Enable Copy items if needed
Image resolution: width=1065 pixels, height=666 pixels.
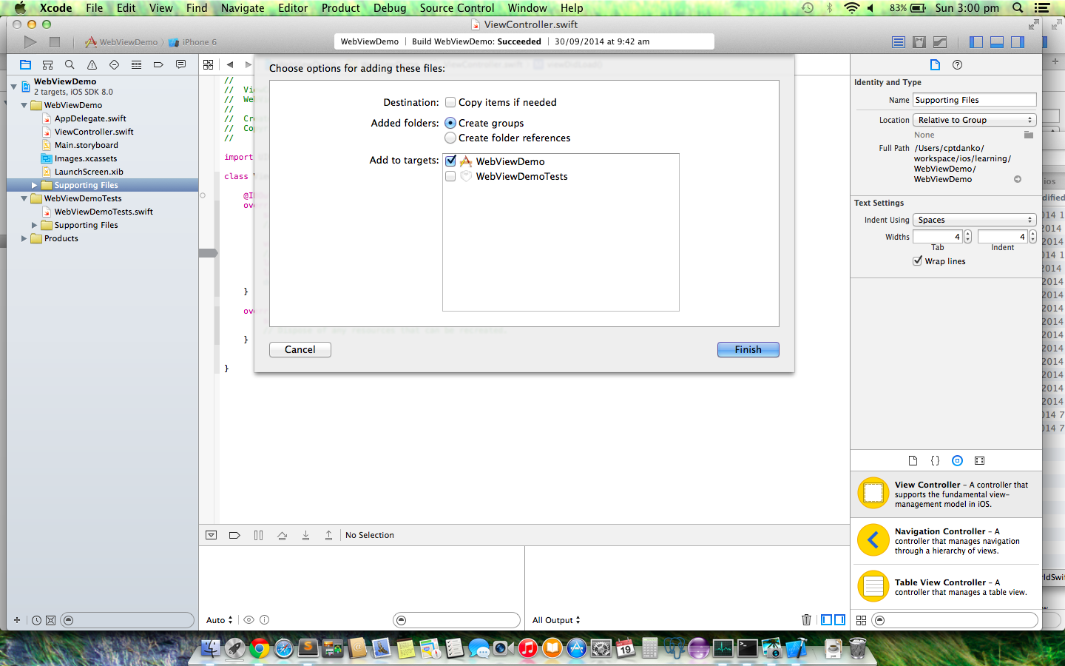pos(450,102)
